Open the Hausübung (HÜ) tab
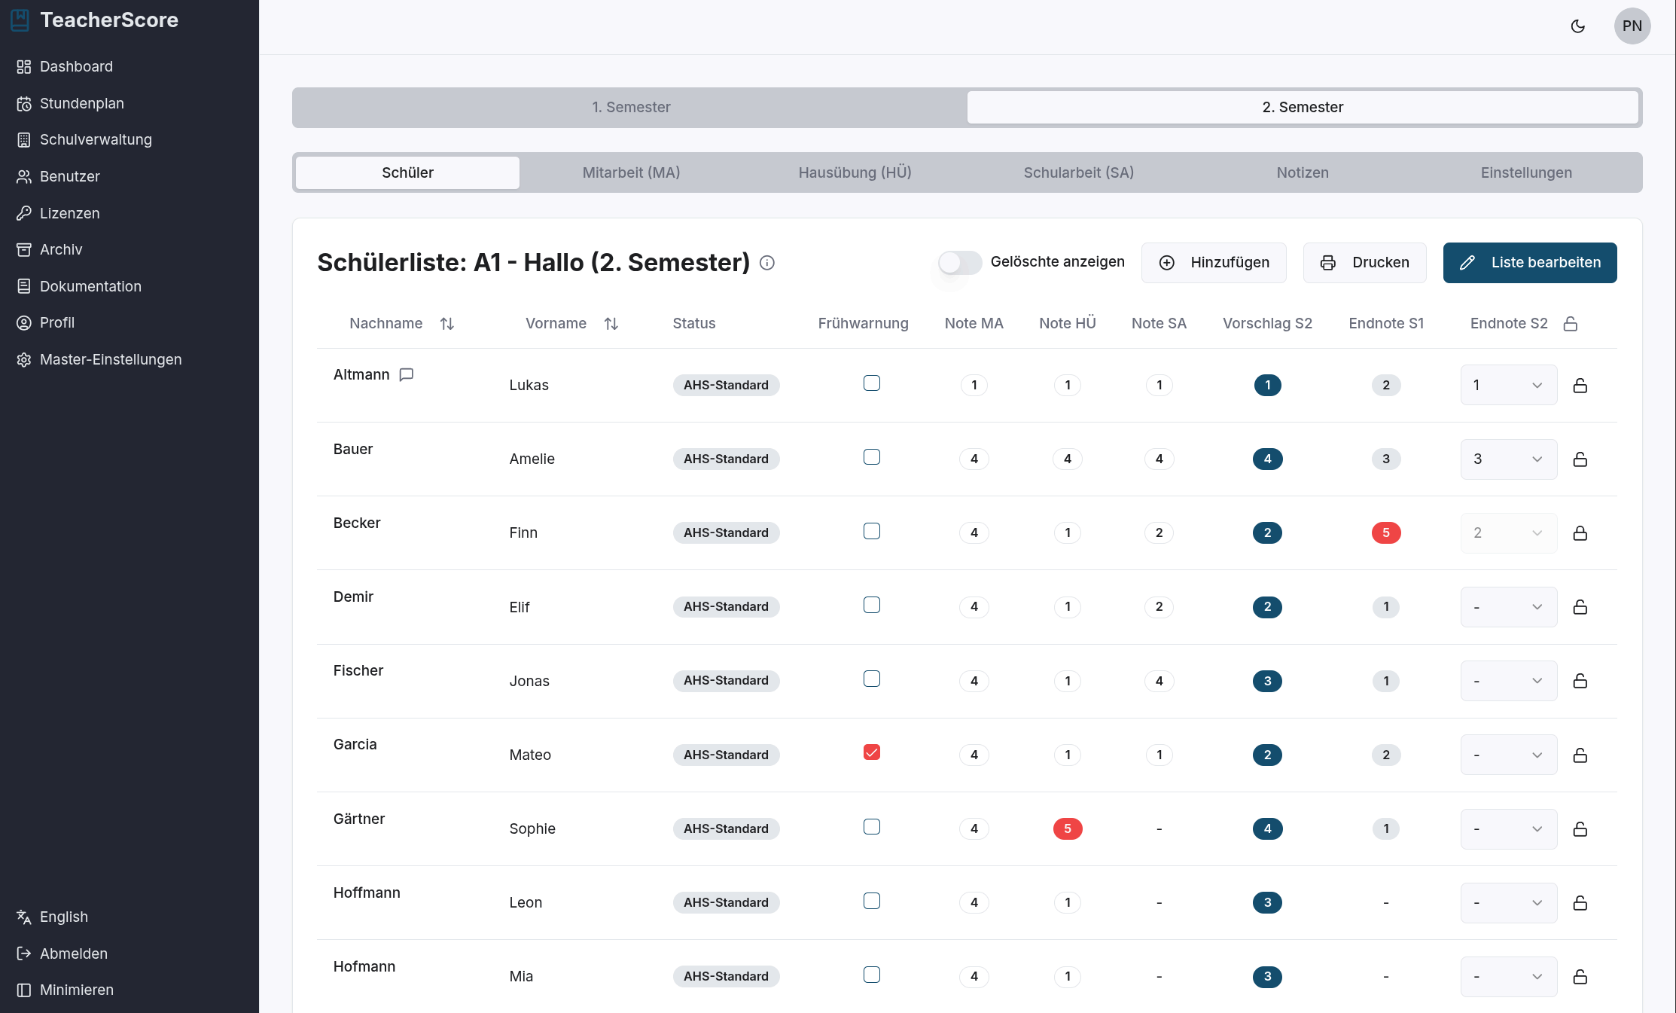 click(855, 172)
